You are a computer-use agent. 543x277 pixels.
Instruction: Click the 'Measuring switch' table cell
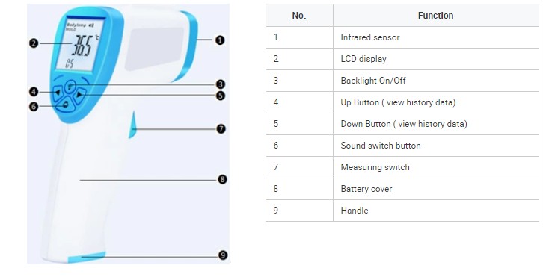coord(435,167)
